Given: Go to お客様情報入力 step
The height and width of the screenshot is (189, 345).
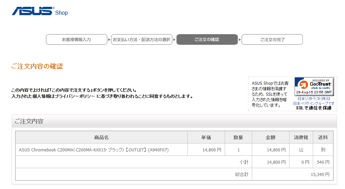Looking at the screenshot, I should click(x=76, y=40).
